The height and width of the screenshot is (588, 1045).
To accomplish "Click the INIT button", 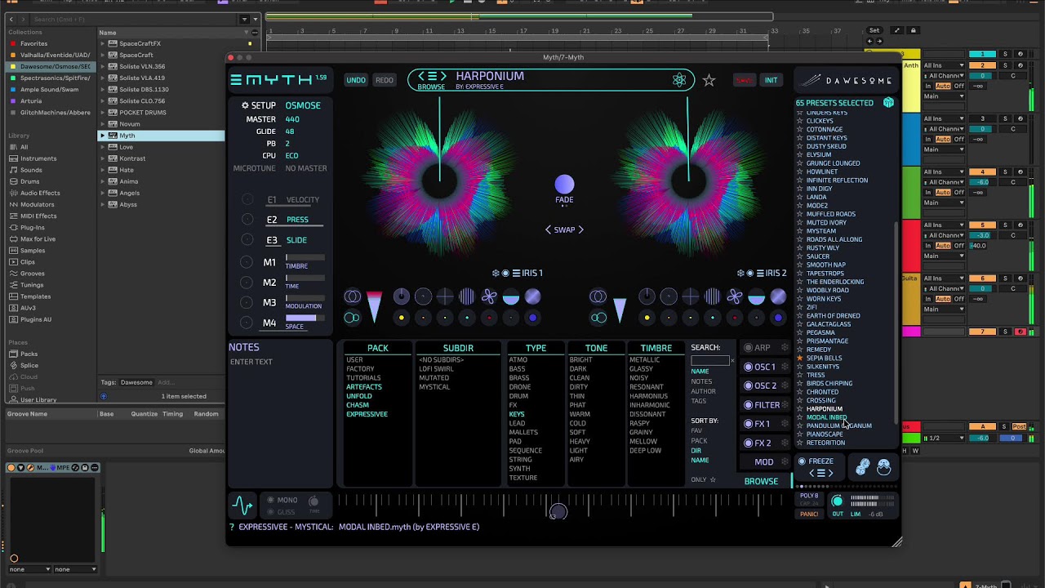I will [x=771, y=80].
